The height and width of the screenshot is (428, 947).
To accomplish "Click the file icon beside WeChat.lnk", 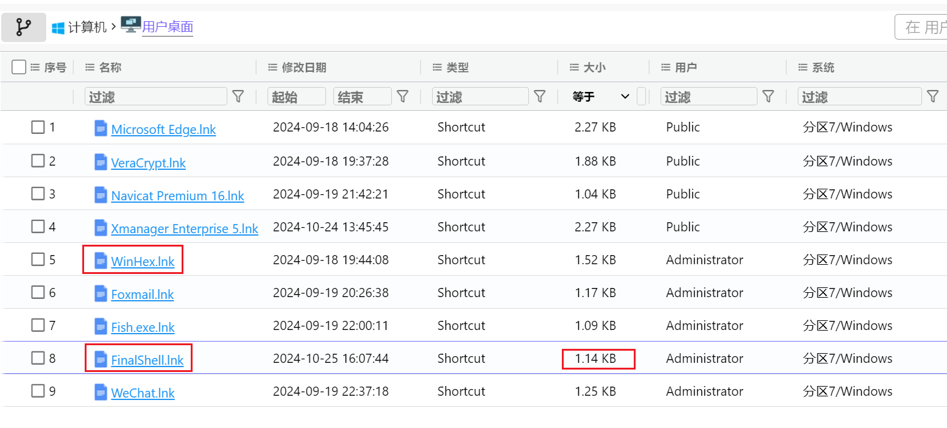I will coord(101,392).
